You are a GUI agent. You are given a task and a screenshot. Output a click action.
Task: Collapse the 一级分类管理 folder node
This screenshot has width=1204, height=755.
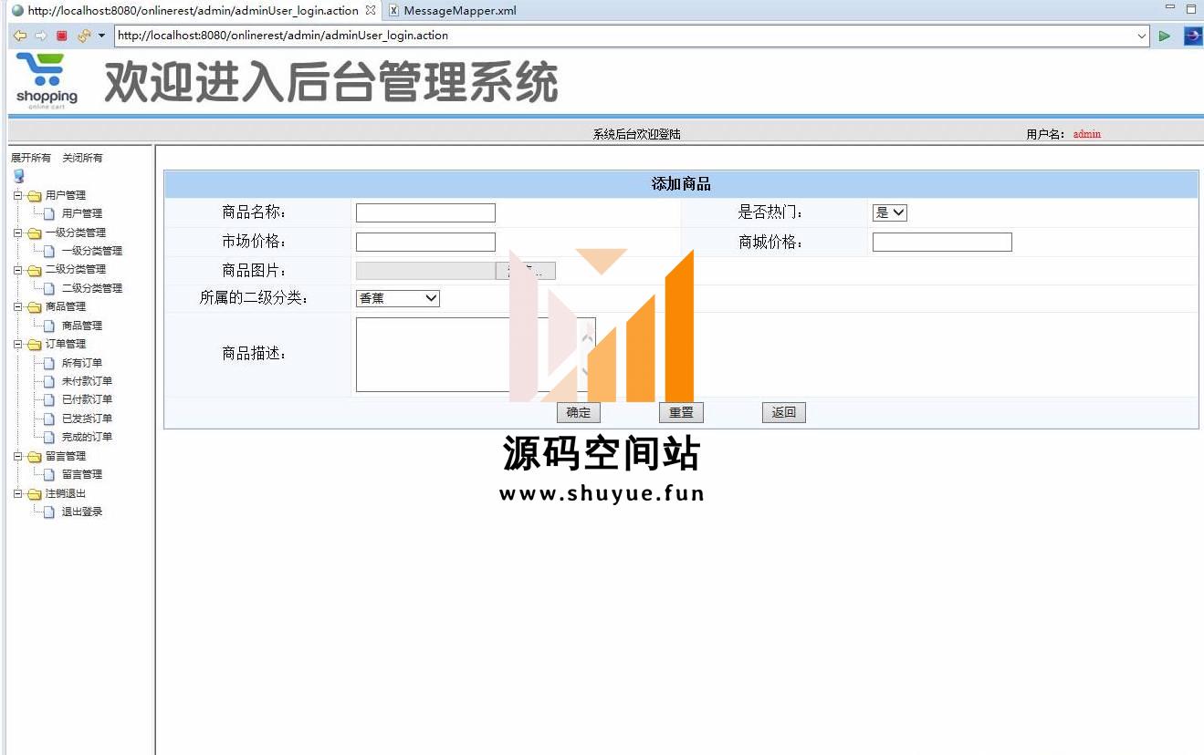[17, 233]
